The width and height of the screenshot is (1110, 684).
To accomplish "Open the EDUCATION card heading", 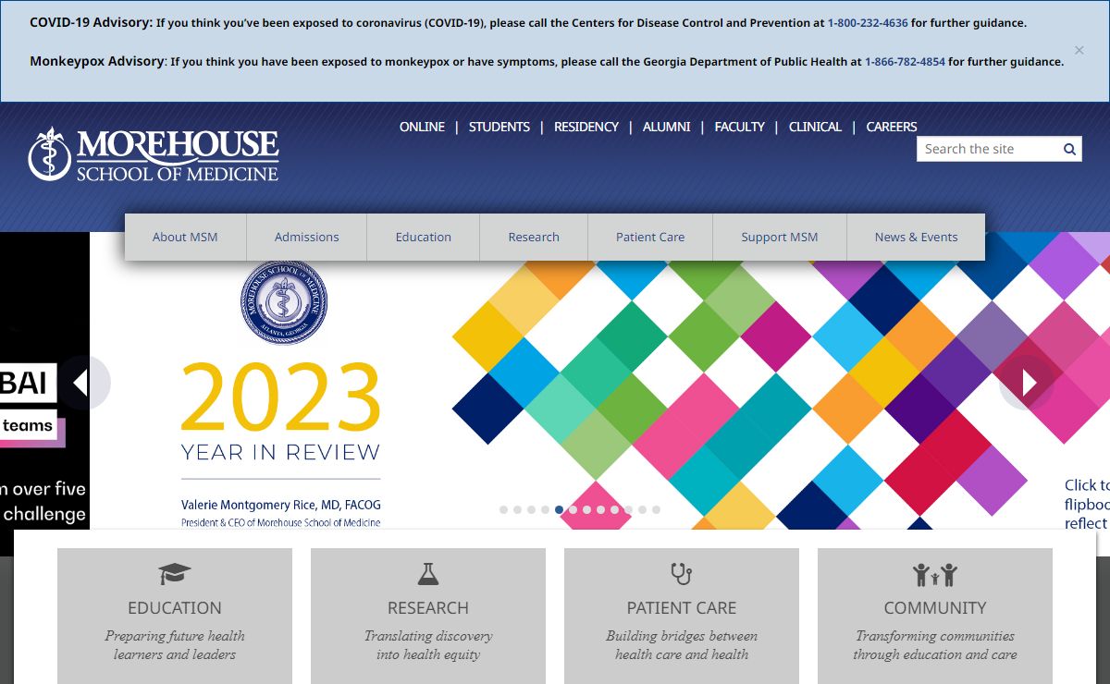I will point(175,608).
